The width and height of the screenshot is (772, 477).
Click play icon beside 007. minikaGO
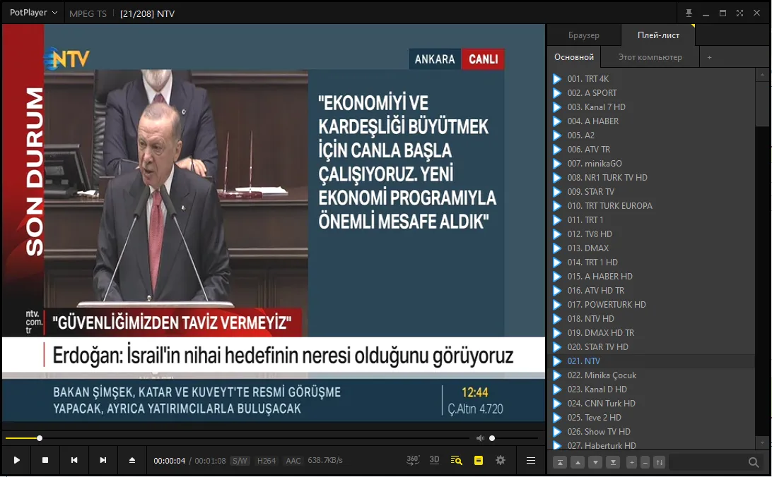tap(557, 164)
